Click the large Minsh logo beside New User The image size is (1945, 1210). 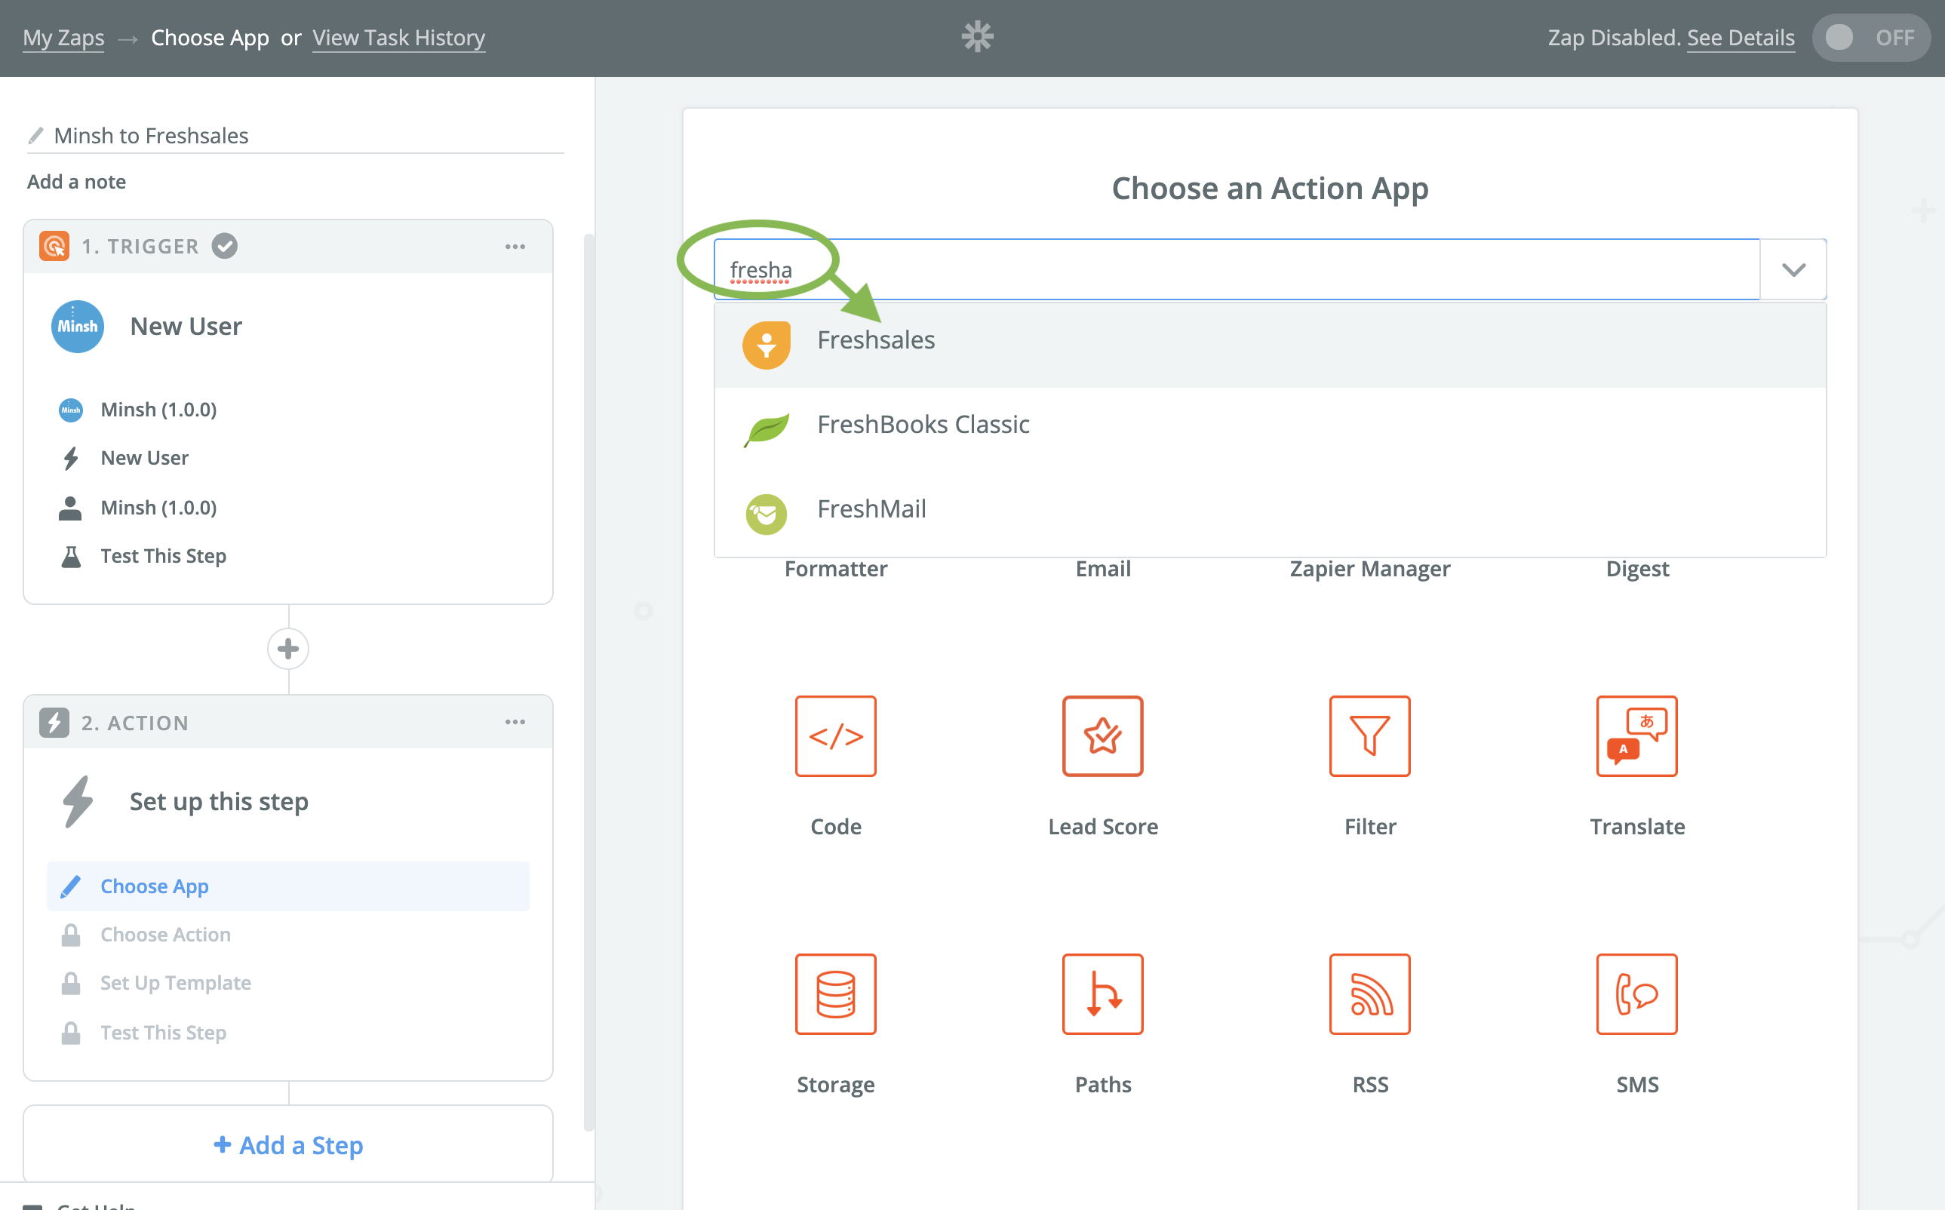coord(78,327)
